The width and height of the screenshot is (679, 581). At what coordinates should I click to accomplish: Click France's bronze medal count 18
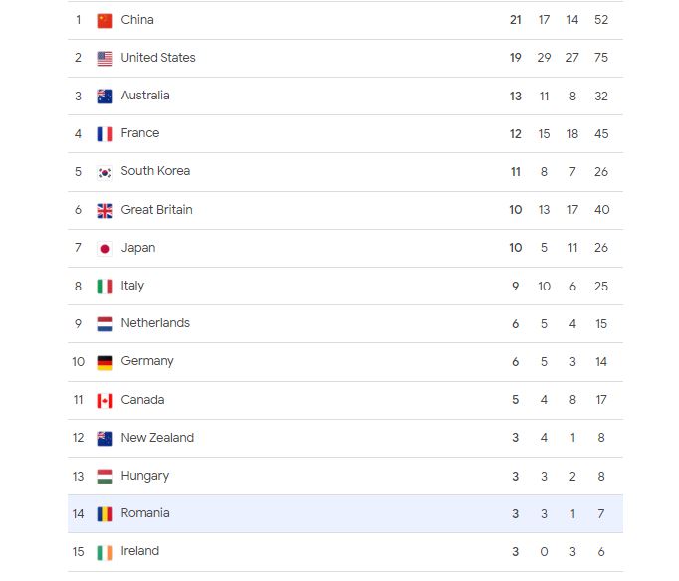coord(572,133)
